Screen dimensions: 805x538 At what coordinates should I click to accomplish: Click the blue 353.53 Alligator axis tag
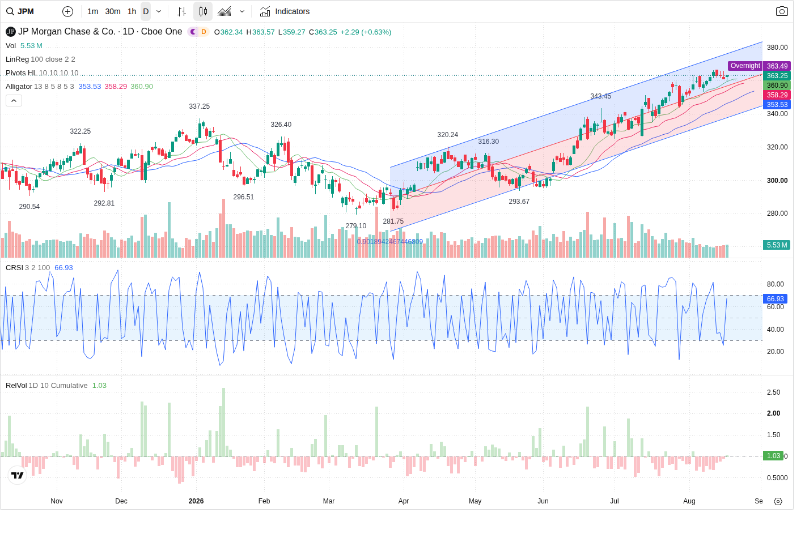click(x=777, y=105)
